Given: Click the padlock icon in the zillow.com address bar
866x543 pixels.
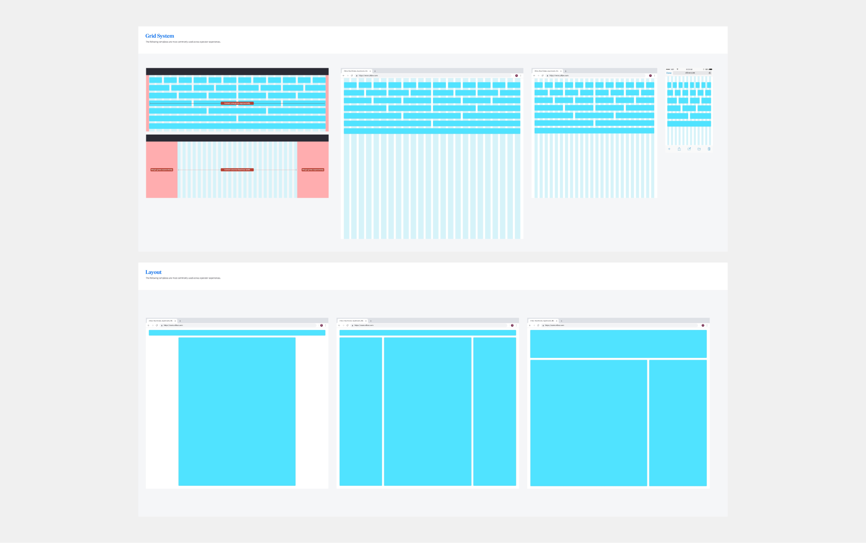Looking at the screenshot, I should coord(357,75).
